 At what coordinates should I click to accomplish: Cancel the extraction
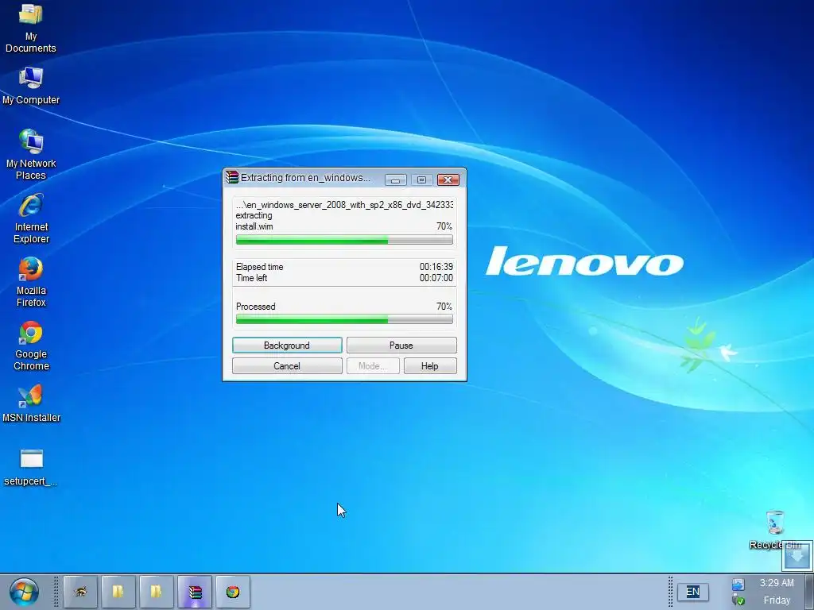pyautogui.click(x=287, y=366)
